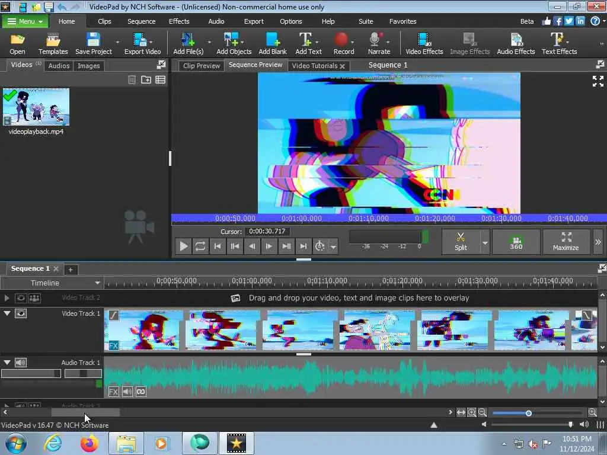Click the Add Text tool
This screenshot has height=455, width=607.
click(308, 44)
